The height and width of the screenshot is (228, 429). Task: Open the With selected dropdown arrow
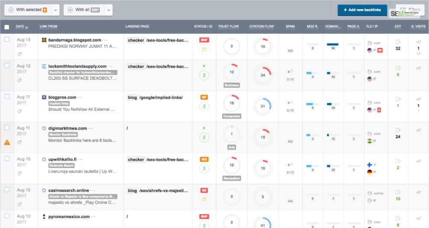[55, 10]
